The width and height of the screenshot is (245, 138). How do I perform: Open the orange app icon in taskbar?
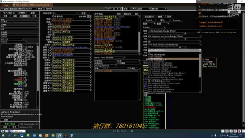47,135
